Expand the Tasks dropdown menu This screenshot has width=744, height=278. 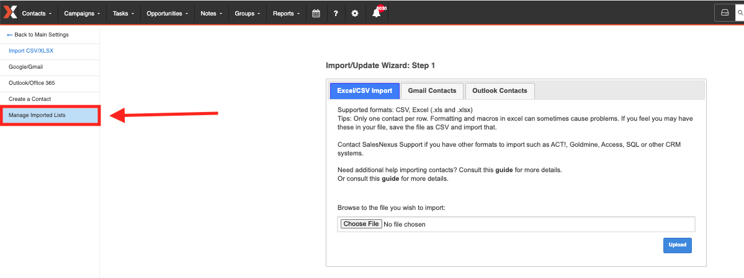123,13
